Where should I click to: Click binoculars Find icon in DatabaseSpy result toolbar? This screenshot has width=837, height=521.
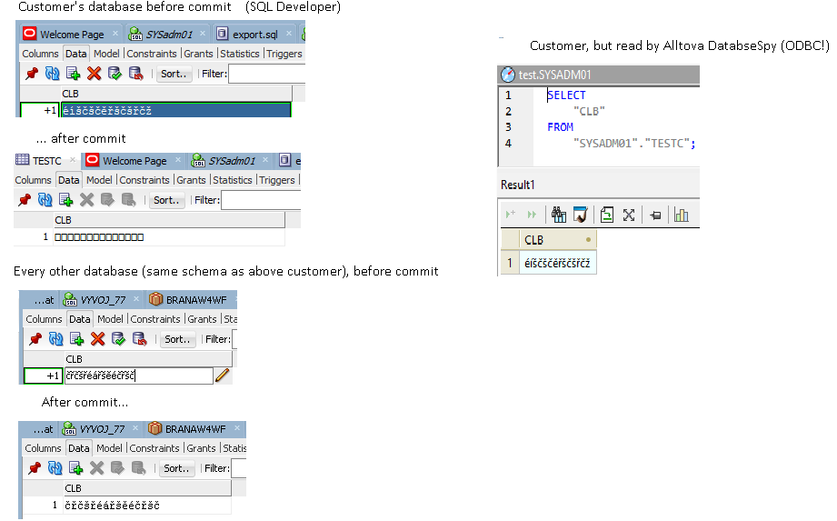(559, 215)
